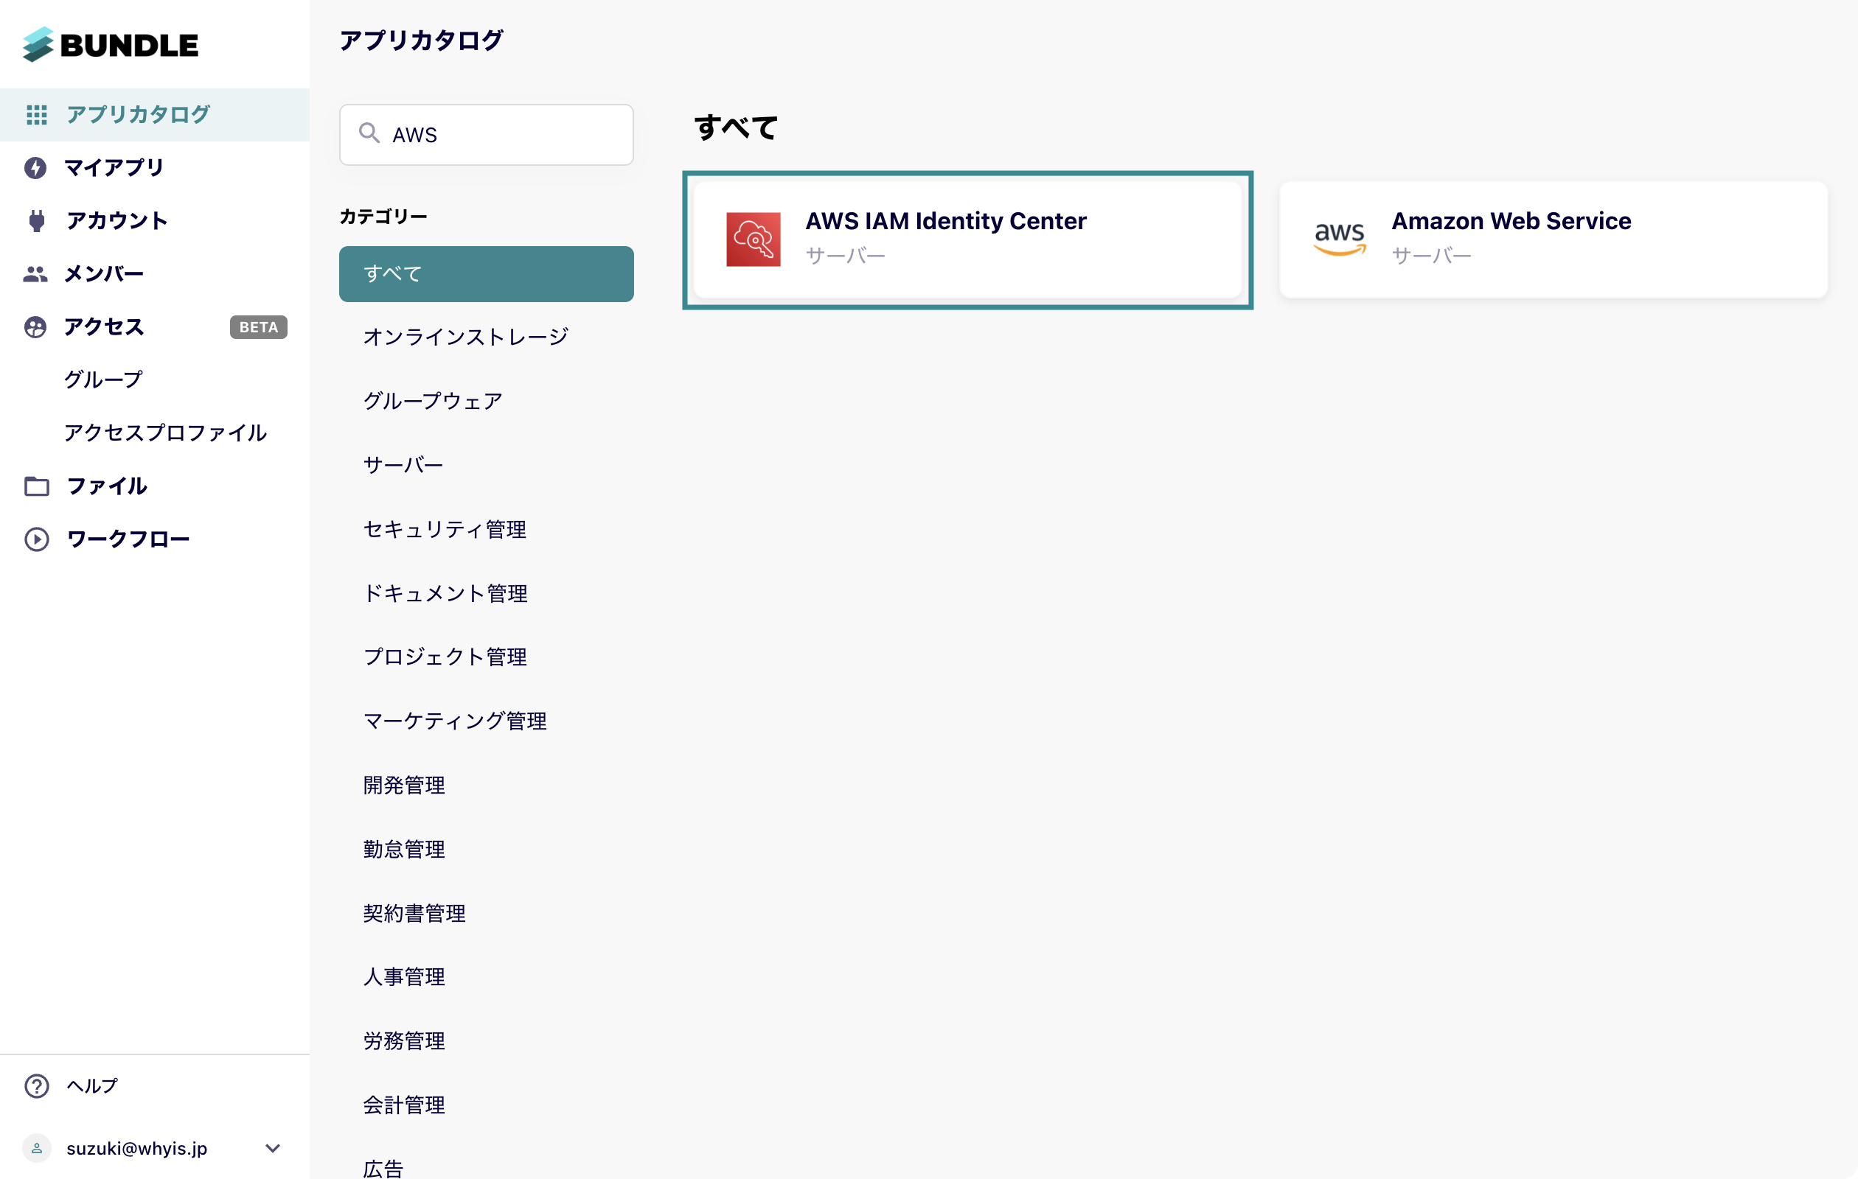Filter by 人事管理 category
The height and width of the screenshot is (1179, 1858).
[404, 978]
